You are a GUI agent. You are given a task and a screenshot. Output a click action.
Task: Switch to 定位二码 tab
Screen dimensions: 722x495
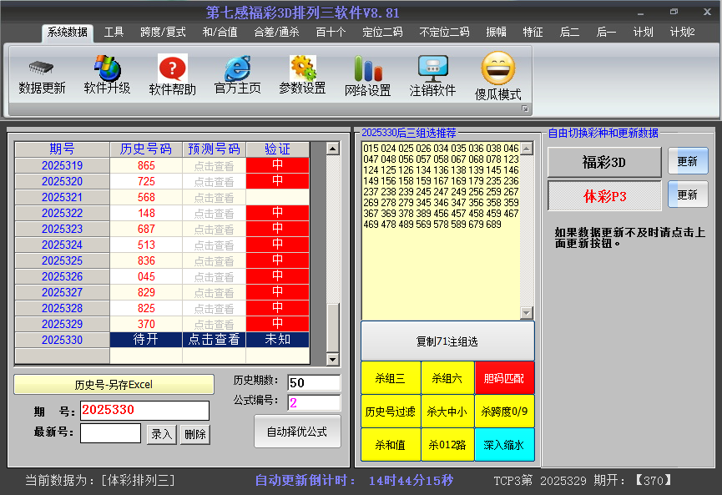pos(382,33)
